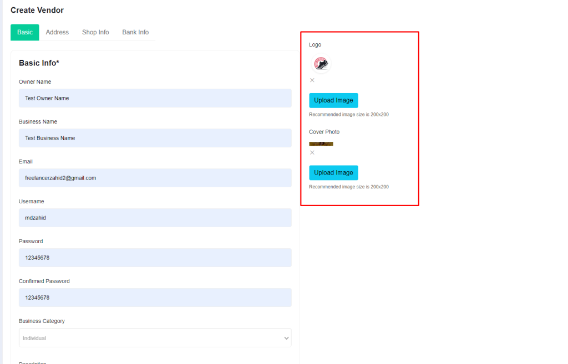
Task: Click the Create Vendor heading
Action: pyautogui.click(x=37, y=10)
